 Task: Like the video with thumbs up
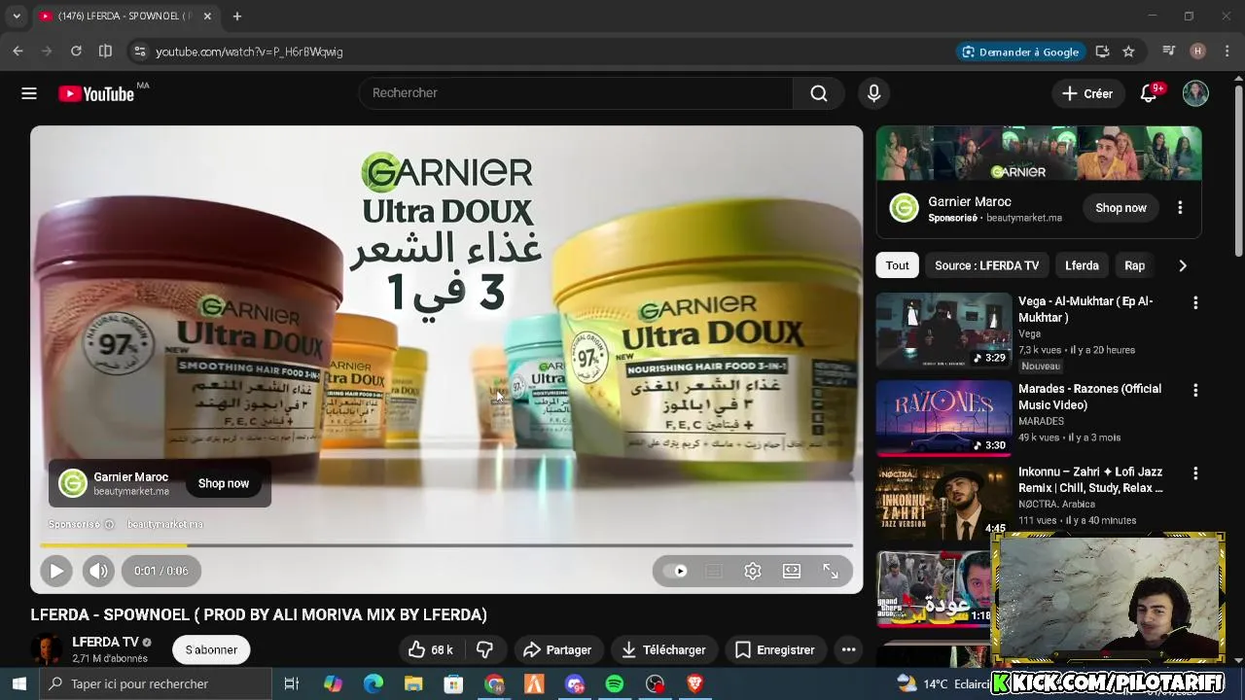pos(430,649)
